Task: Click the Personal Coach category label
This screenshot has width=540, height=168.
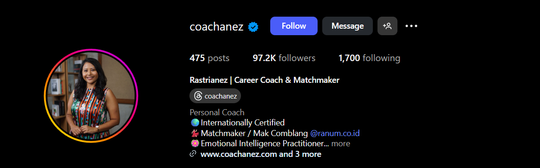Action: tap(217, 112)
